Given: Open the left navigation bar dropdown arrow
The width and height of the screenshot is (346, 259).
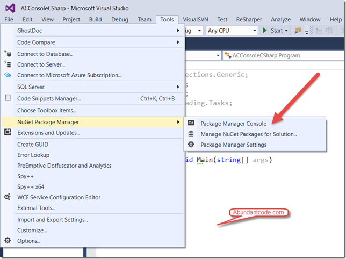Looking at the screenshot, I should 218,55.
